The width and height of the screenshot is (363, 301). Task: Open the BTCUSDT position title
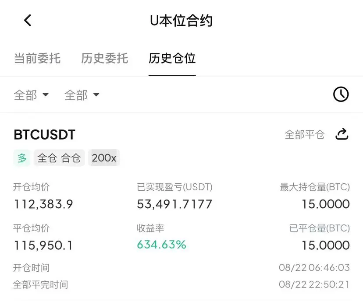44,135
